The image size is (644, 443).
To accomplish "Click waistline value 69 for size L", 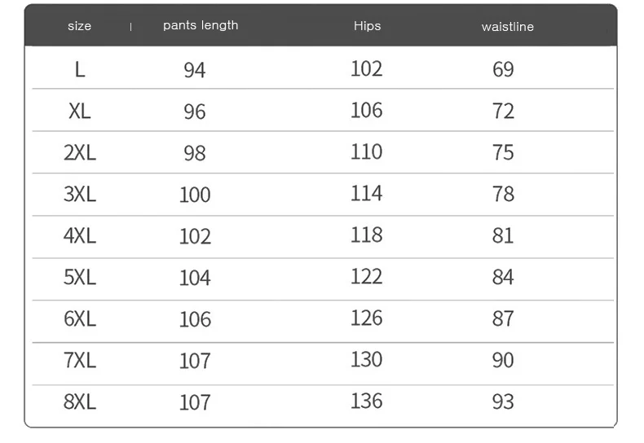I will click(x=503, y=69).
